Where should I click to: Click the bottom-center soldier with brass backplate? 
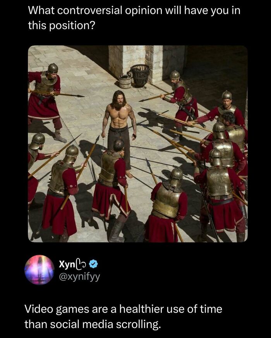point(168,209)
